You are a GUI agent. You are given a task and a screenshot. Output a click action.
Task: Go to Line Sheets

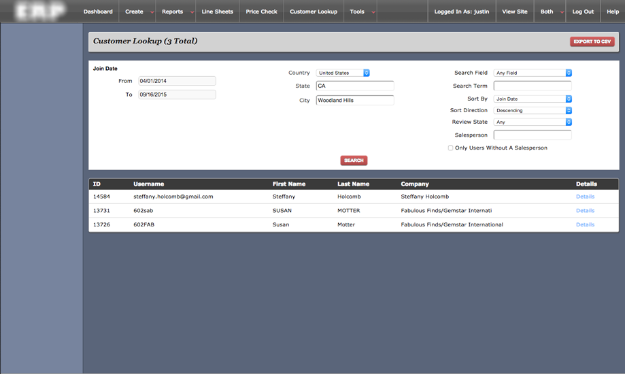pyautogui.click(x=217, y=12)
